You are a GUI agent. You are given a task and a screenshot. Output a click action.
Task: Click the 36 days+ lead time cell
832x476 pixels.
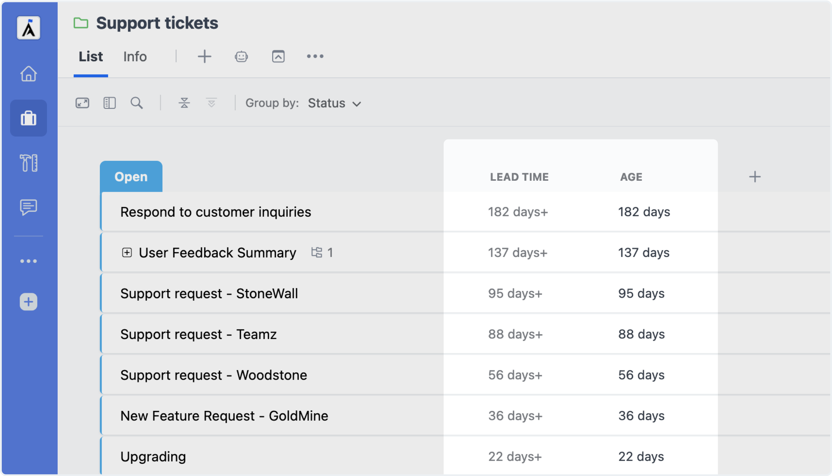coord(516,416)
